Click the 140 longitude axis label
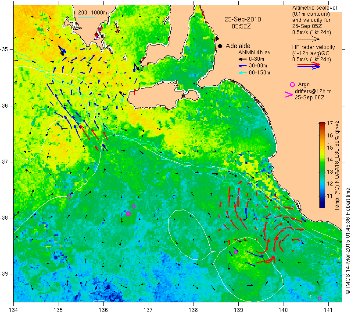The image size is (351, 315). pyautogui.click(x=283, y=310)
